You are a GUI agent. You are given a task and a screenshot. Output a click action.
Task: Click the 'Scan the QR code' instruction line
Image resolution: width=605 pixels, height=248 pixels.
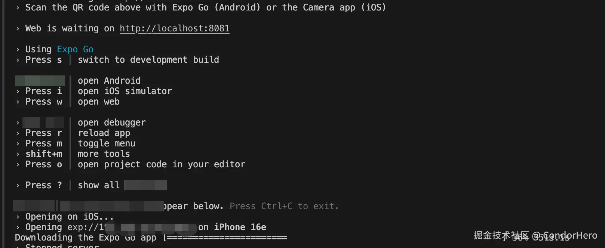[205, 7]
